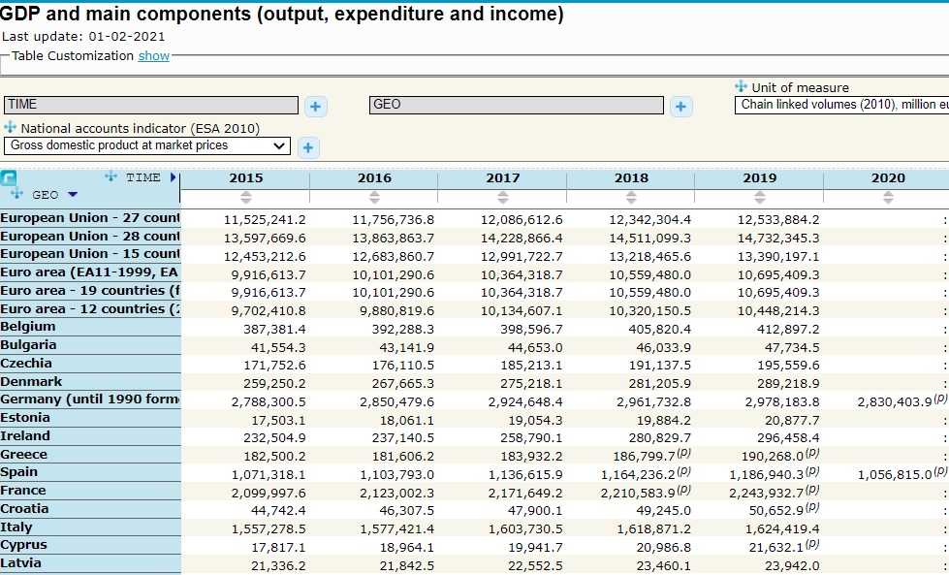The width and height of the screenshot is (949, 575).
Task: Click the move icon beside GEO header
Action: (x=16, y=194)
